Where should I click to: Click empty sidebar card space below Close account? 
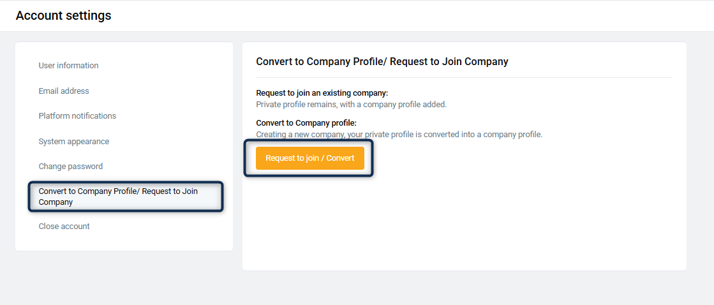coord(124,241)
